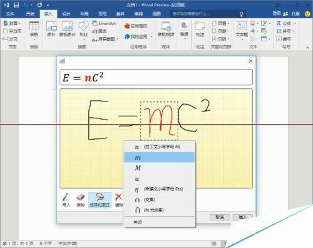Click the 图片 (Pictures) icon
Screen dimensions: 313x248
tap(51, 29)
